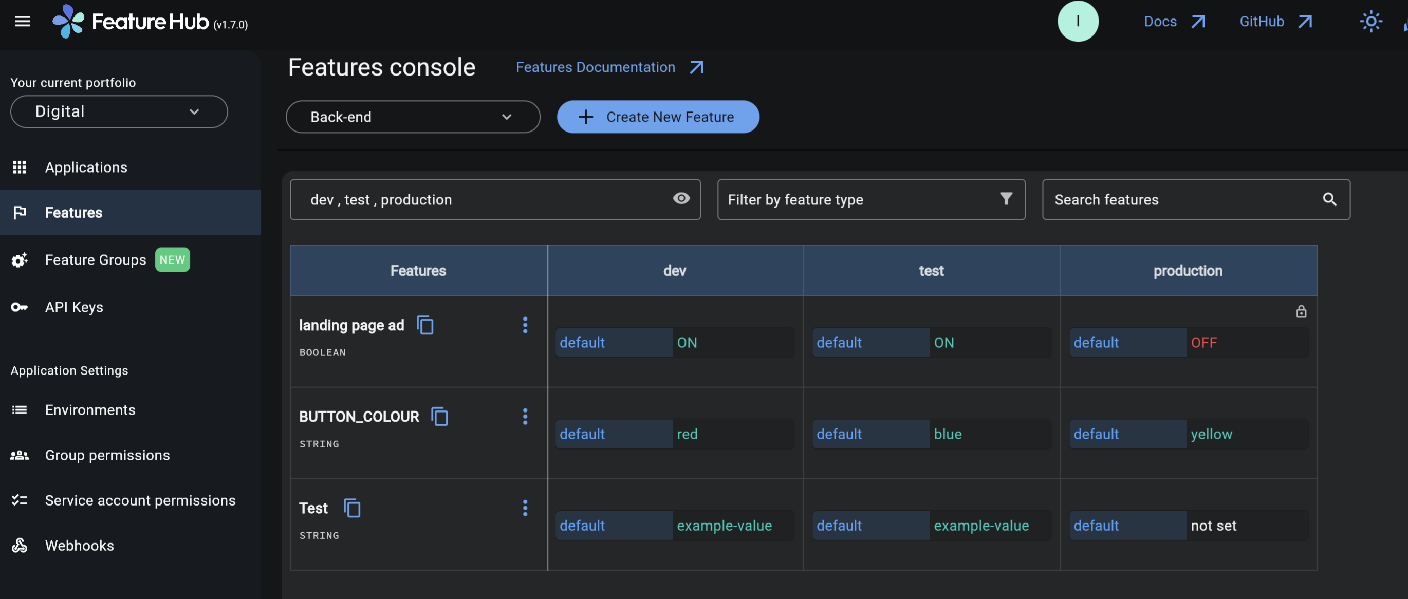Click the production lock icon
1408x599 pixels.
click(x=1301, y=311)
